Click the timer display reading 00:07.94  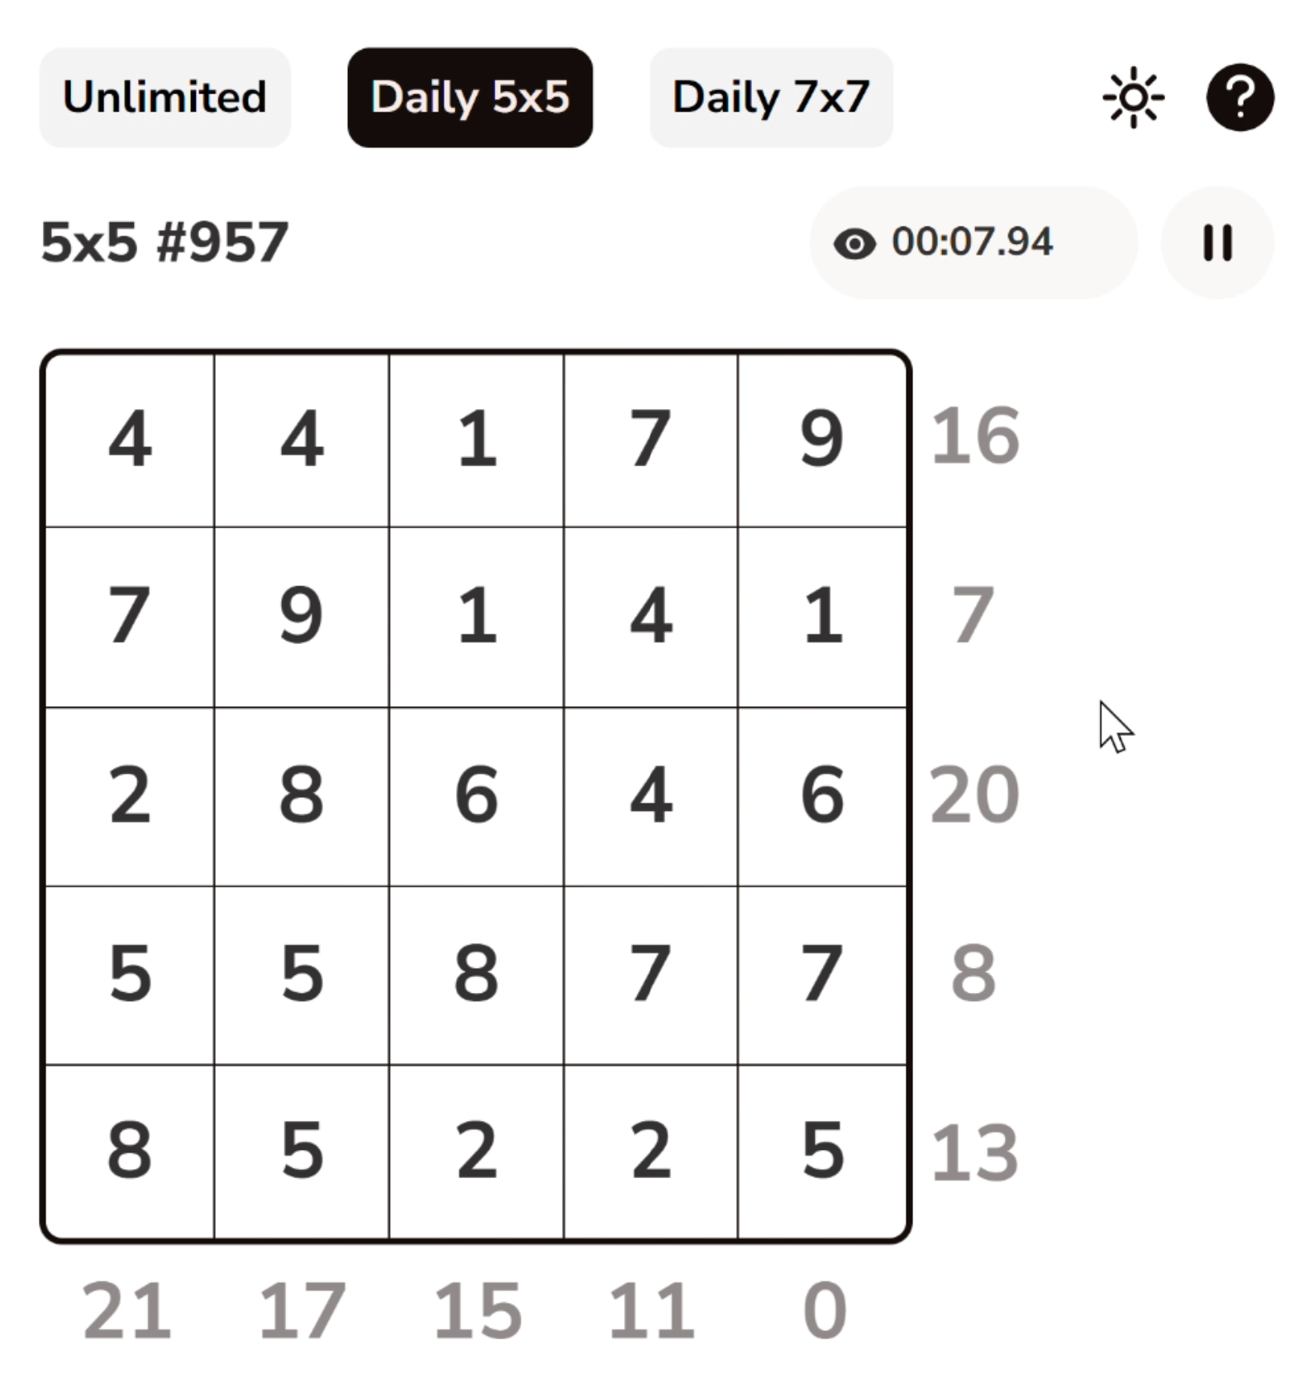click(972, 242)
